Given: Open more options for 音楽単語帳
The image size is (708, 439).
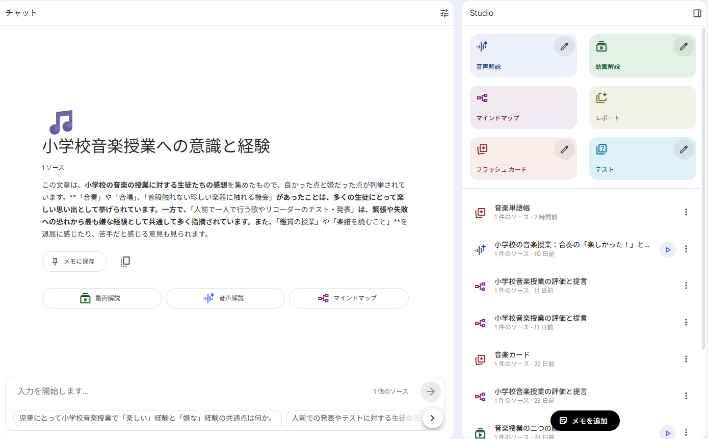Looking at the screenshot, I should [x=686, y=212].
